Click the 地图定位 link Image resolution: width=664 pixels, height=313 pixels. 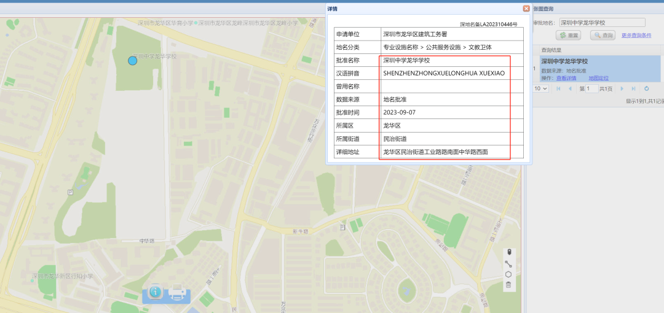coord(598,78)
